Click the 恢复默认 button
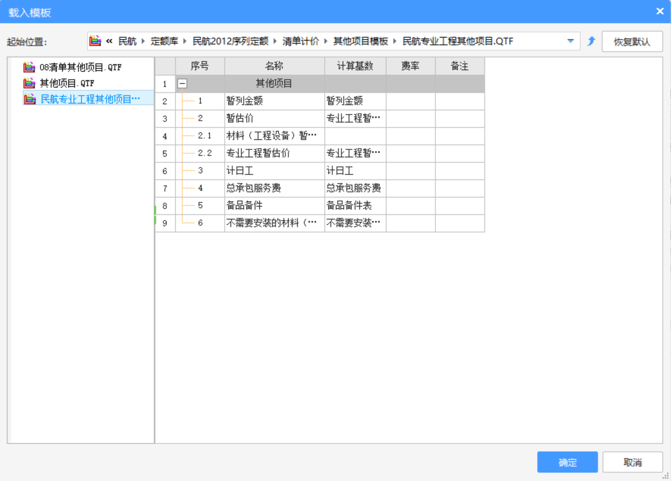This screenshot has width=671, height=481. [632, 42]
